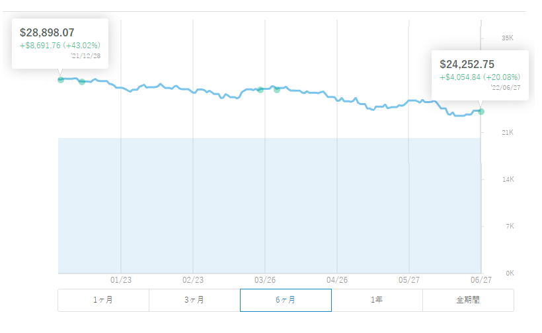Click the 01/23 x-axis date label

(121, 280)
